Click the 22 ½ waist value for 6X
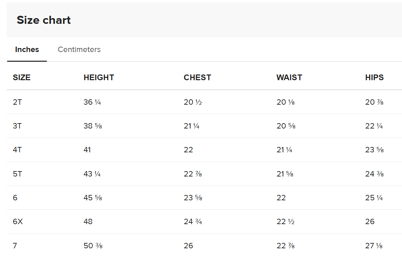The width and height of the screenshot is (402, 257). (x=285, y=221)
